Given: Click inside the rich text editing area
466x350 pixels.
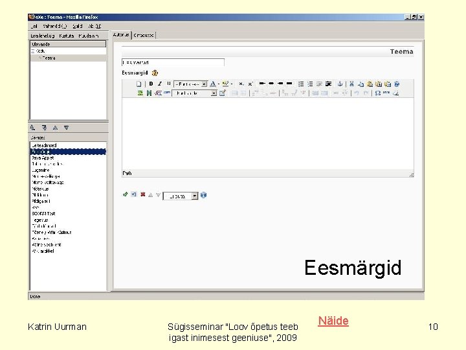Looking at the screenshot, I should click(x=267, y=134).
